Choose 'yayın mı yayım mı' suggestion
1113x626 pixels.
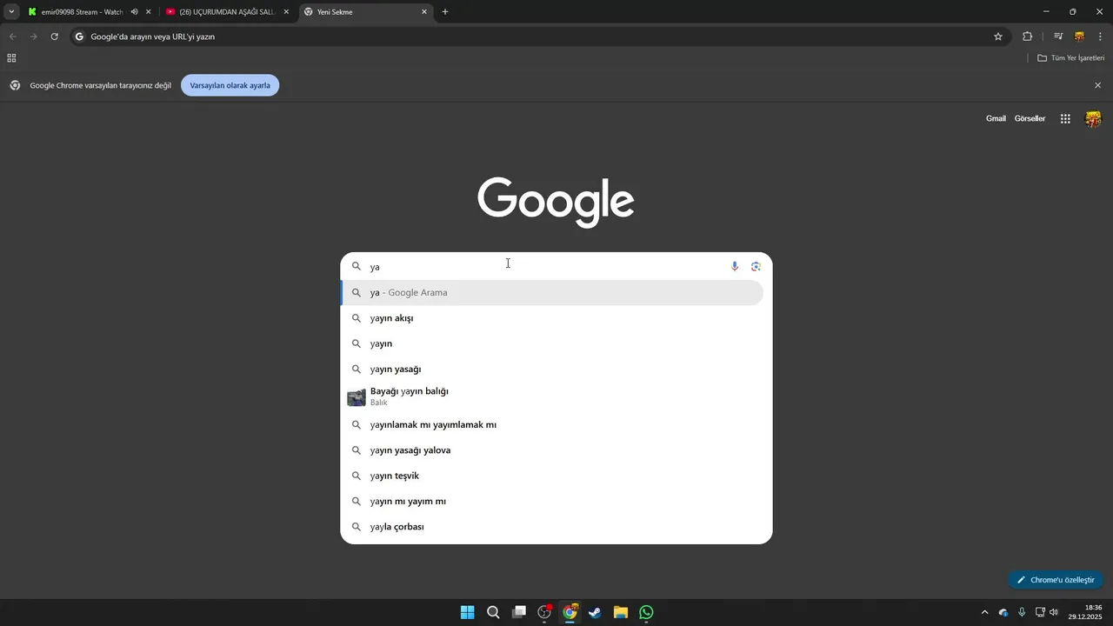tap(552, 502)
